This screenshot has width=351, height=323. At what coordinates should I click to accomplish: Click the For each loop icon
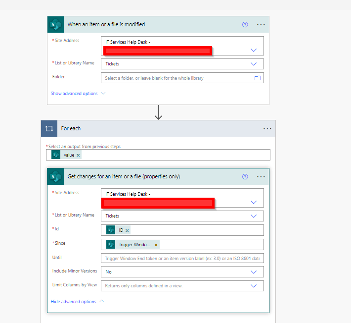[49, 128]
